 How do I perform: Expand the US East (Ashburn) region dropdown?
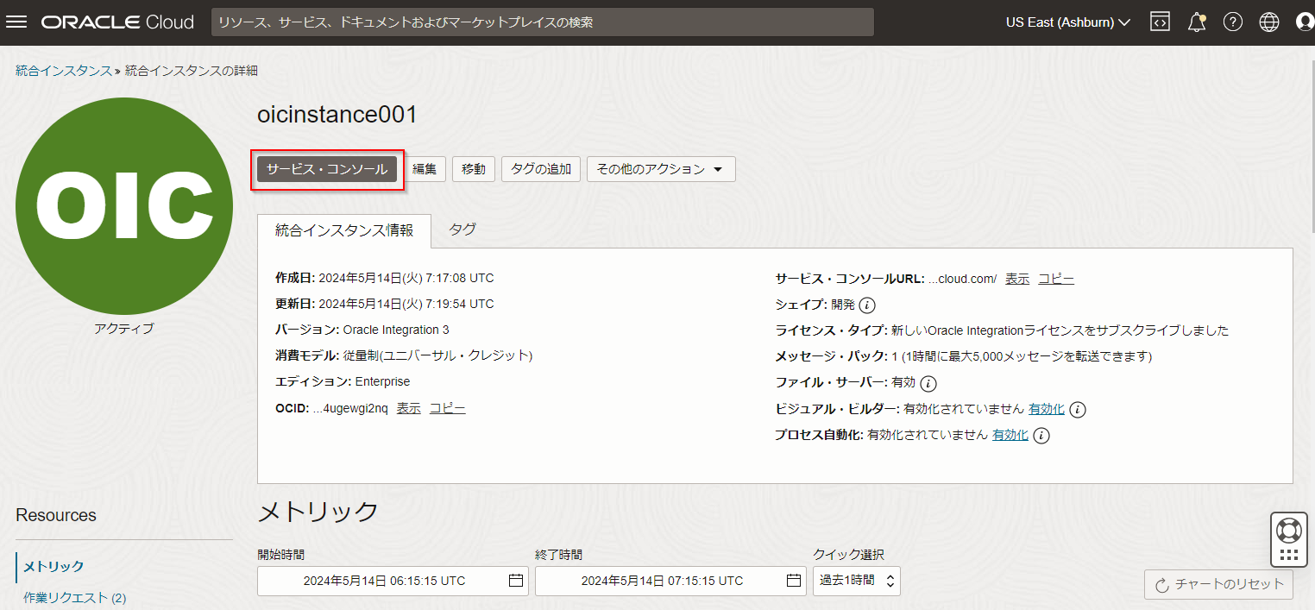click(1067, 22)
